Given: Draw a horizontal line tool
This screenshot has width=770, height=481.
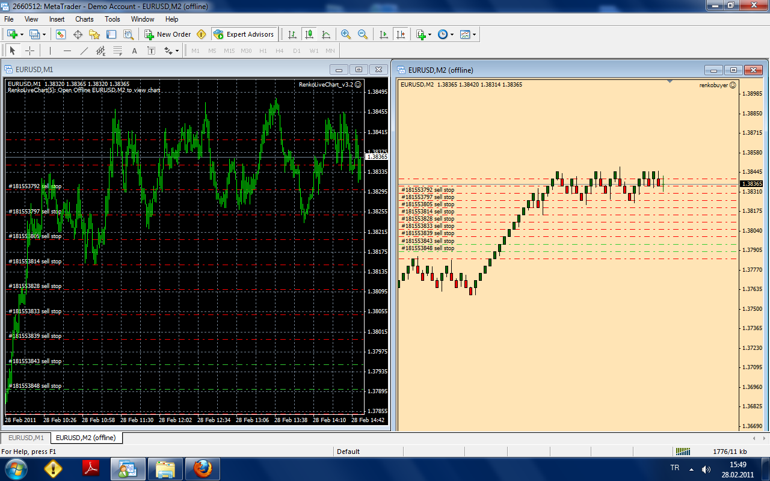Looking at the screenshot, I should [67, 51].
